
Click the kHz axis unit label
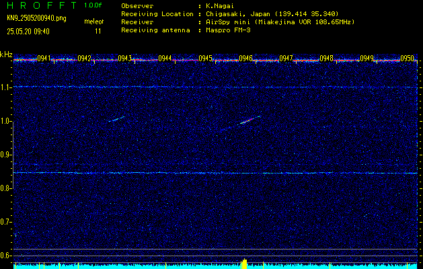pyautogui.click(x=6, y=54)
